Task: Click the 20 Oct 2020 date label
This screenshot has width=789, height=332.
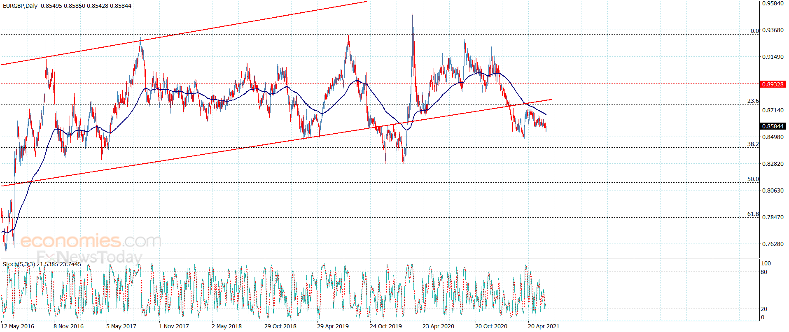Action: coord(491,326)
